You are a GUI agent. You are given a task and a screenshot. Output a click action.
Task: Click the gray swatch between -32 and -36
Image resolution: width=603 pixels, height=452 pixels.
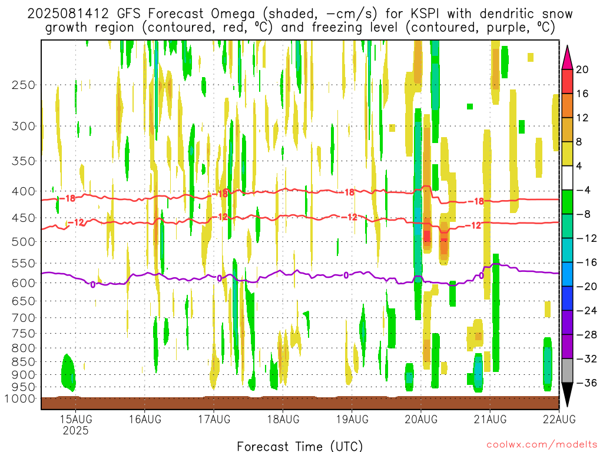tap(567, 371)
